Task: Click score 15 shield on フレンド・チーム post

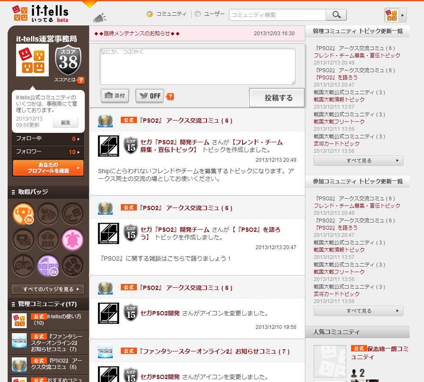Action: pos(131,145)
